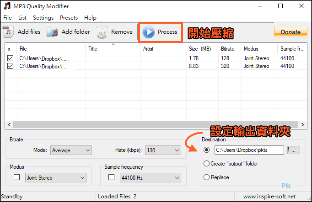Sort by the Size (MB) column header

tap(202, 49)
